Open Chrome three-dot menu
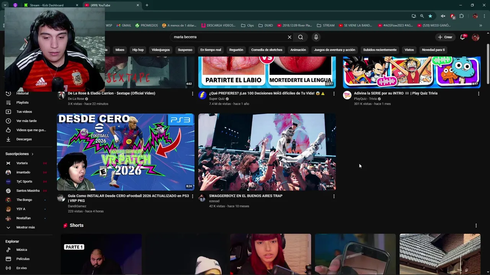490x275 pixels. point(485,16)
